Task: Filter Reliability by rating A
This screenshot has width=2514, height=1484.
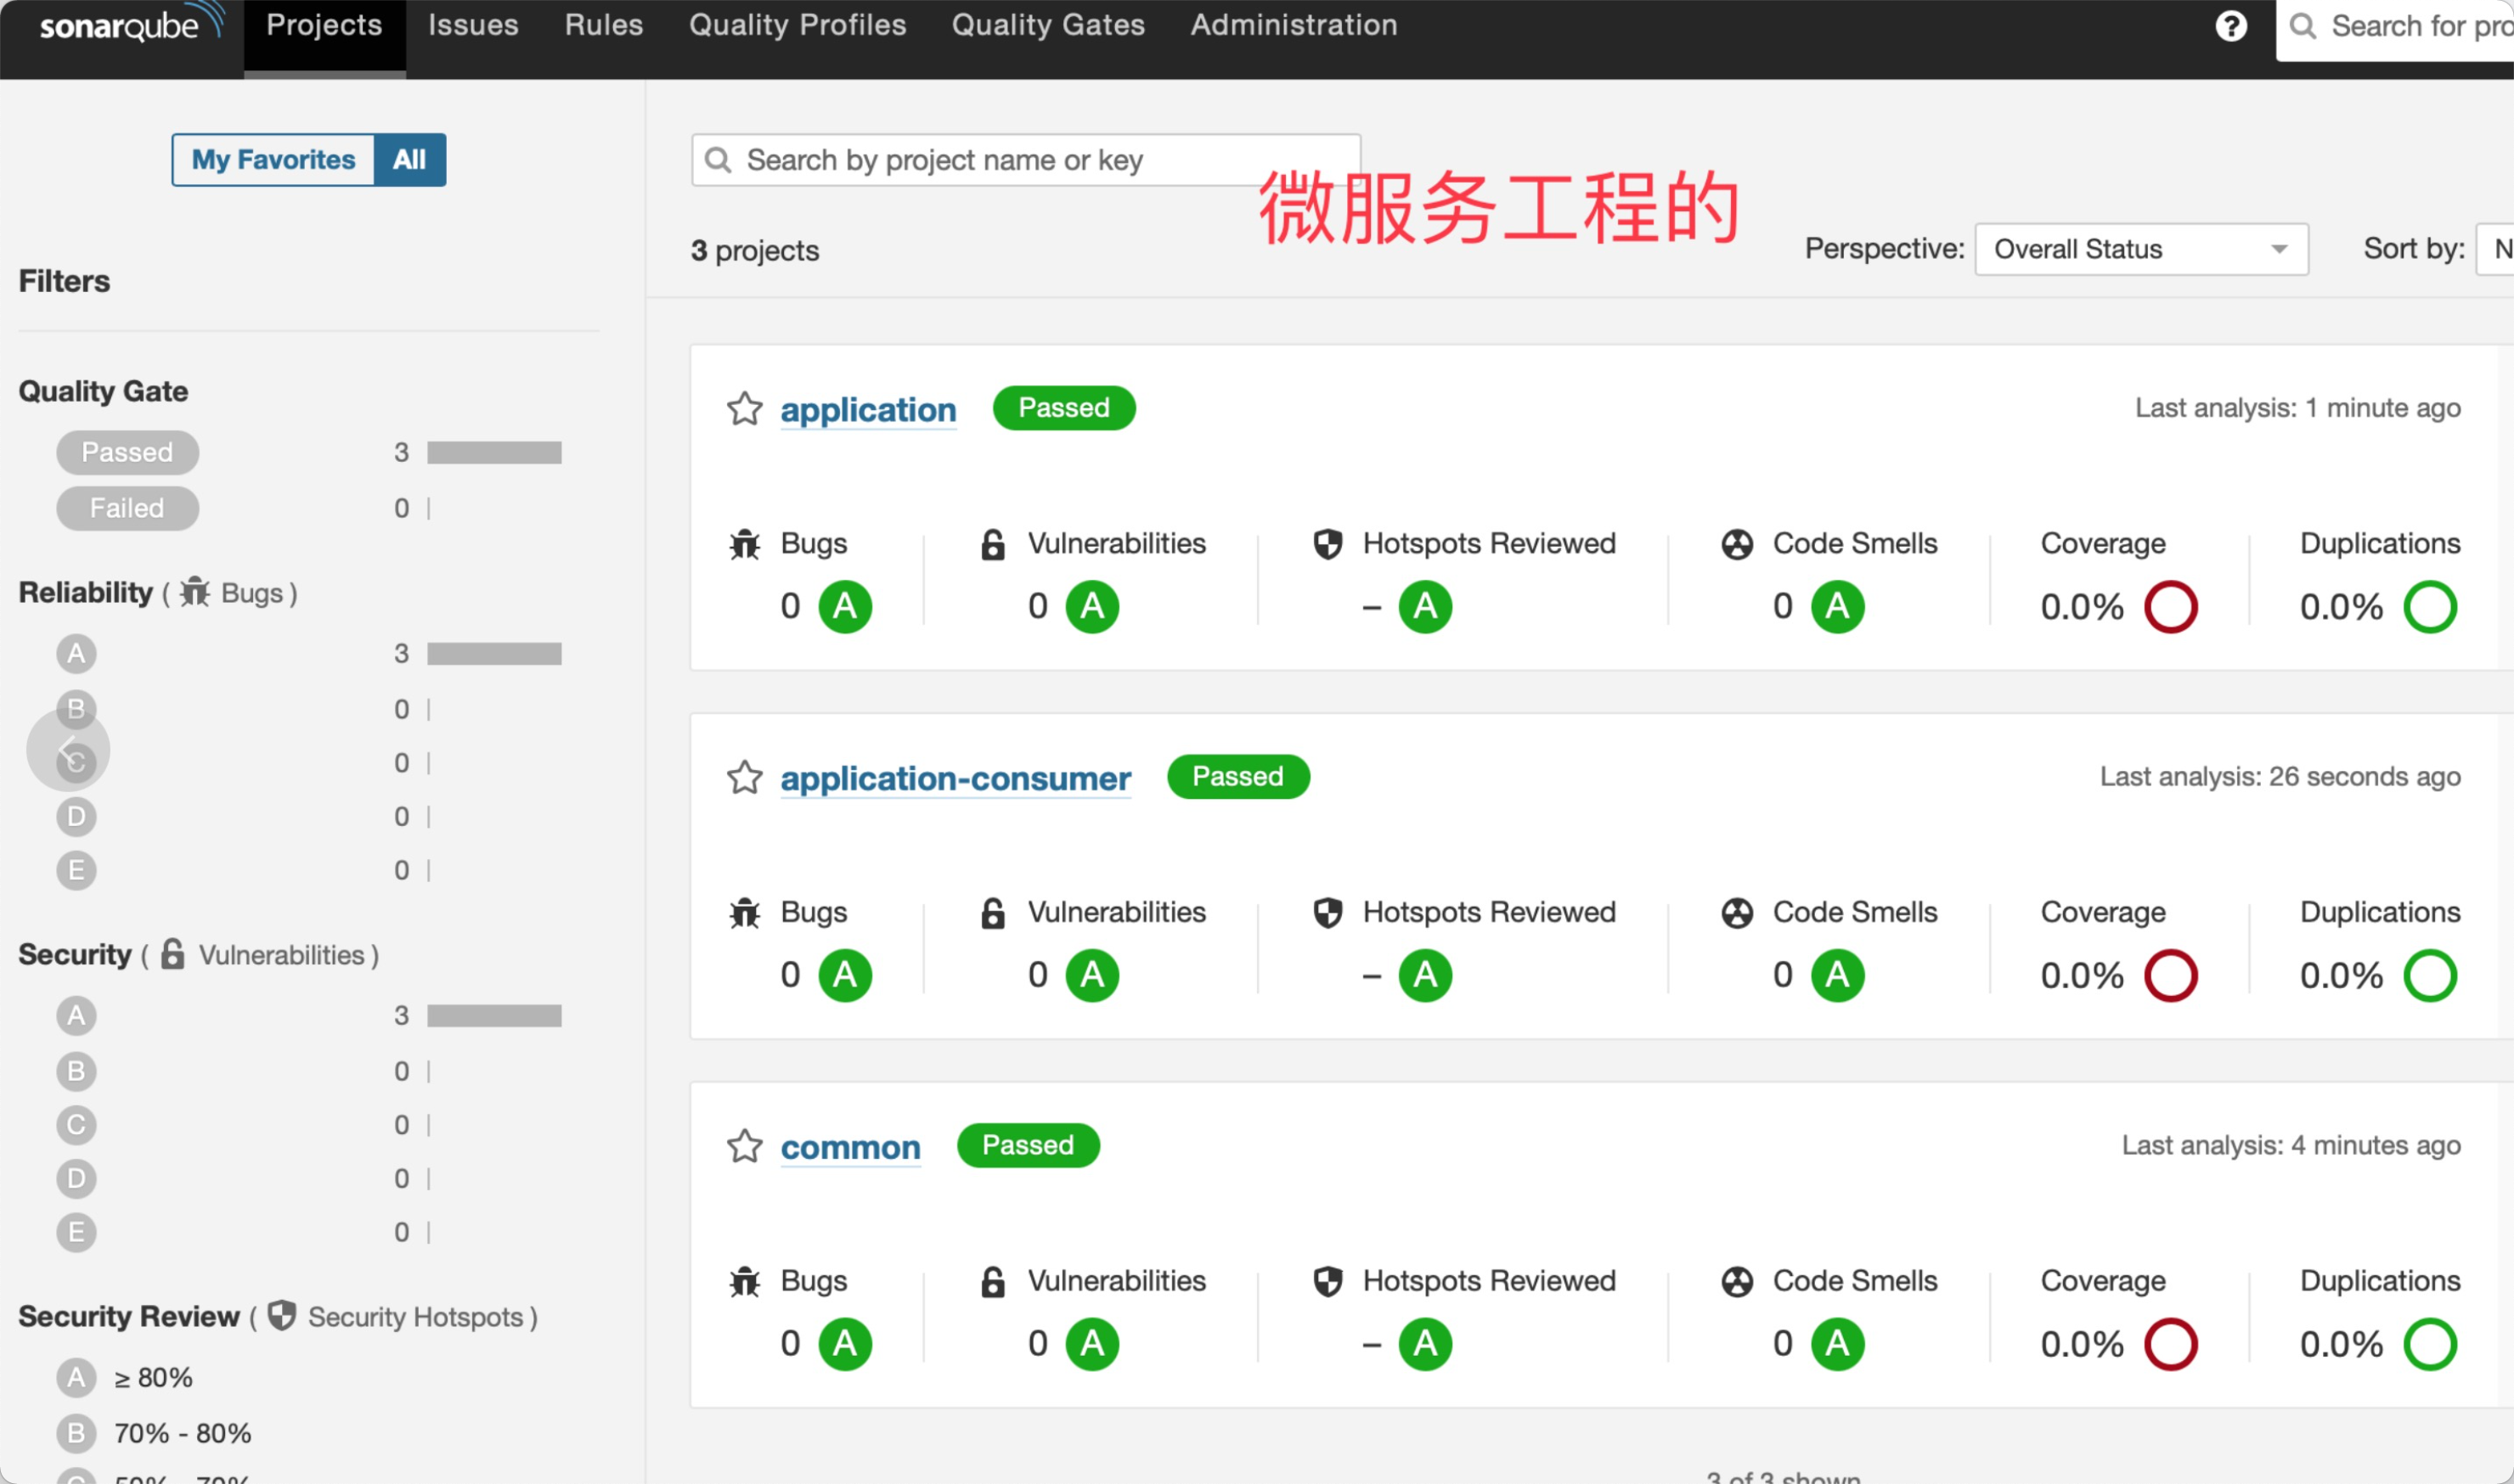Action: tap(76, 654)
